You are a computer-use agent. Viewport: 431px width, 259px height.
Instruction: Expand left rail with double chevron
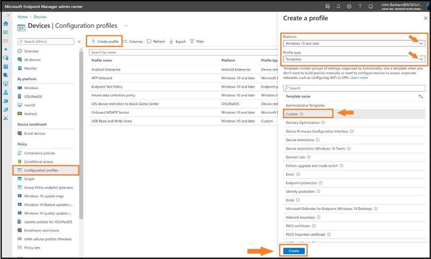pos(8,16)
